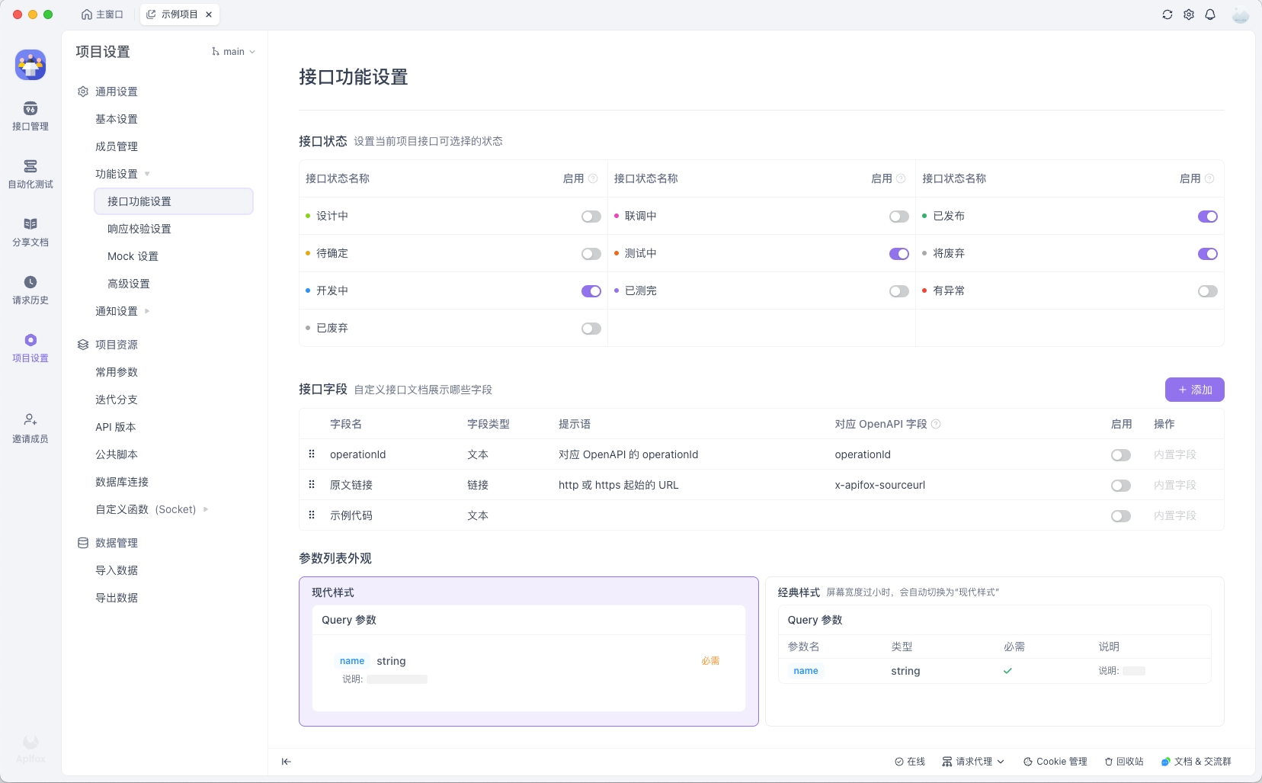Enable the 有异常 status switch
This screenshot has height=783, width=1262.
1208,291
